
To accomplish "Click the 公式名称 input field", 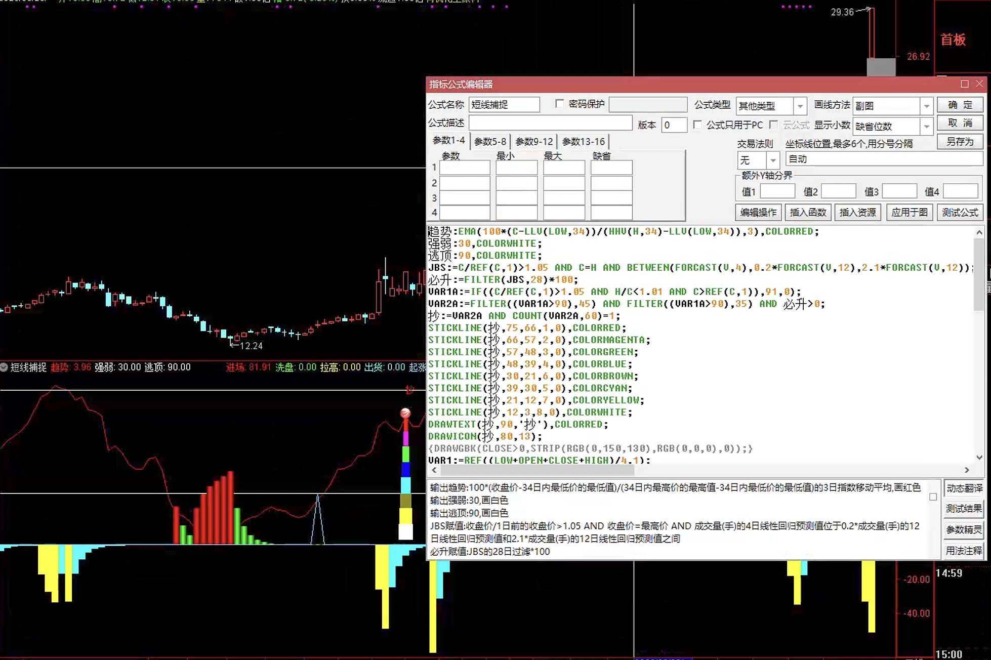I will [x=504, y=104].
